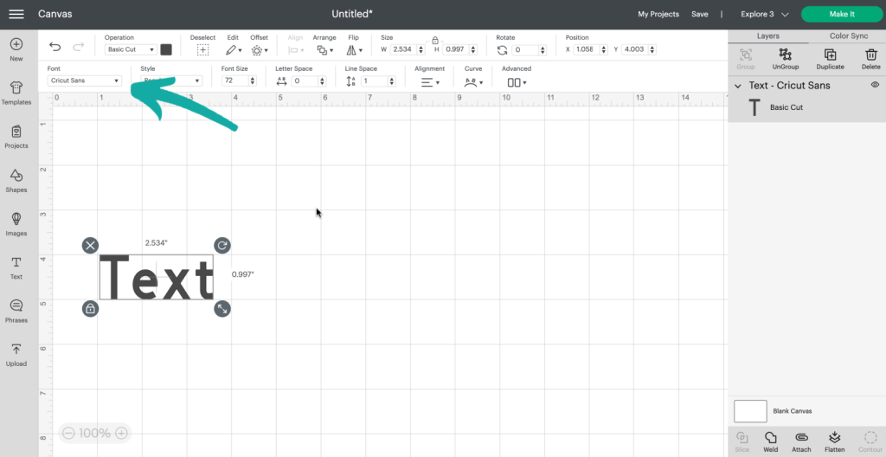This screenshot has height=457, width=886.
Task: Switch to the Layers tab
Action: coord(768,36)
